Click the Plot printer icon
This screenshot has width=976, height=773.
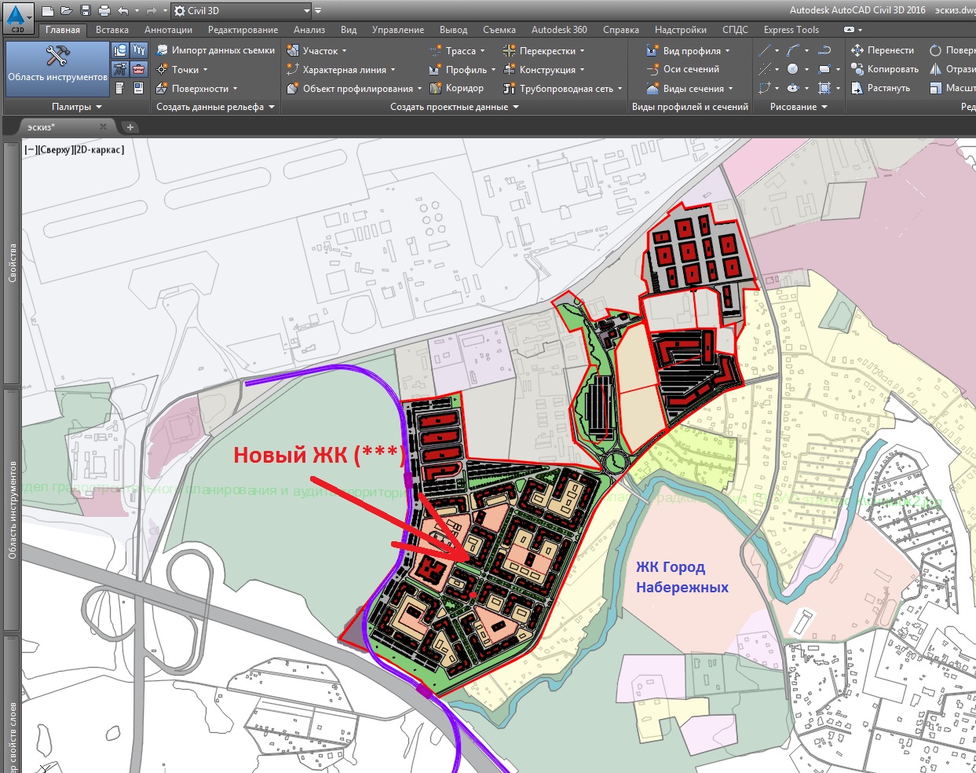coord(104,11)
